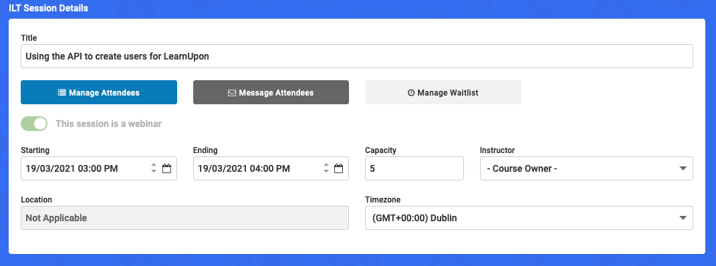This screenshot has height=266, width=716.
Task: Expand the Instructor dropdown
Action: coord(586,168)
